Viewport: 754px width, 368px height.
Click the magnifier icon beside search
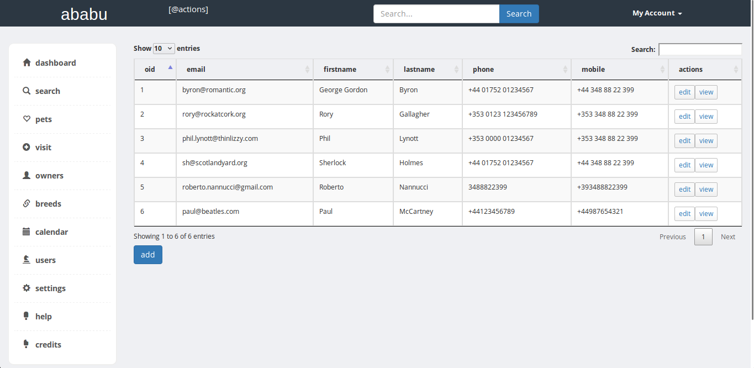[x=27, y=91]
